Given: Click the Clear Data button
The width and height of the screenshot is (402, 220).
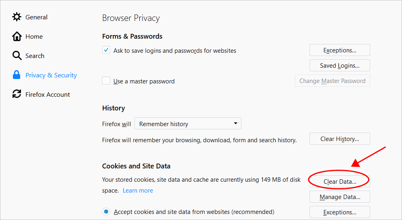Looking at the screenshot, I should tap(340, 181).
